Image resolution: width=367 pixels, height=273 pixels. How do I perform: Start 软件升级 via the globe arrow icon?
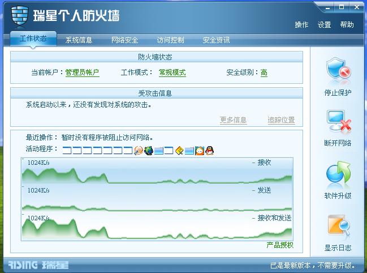point(338,172)
